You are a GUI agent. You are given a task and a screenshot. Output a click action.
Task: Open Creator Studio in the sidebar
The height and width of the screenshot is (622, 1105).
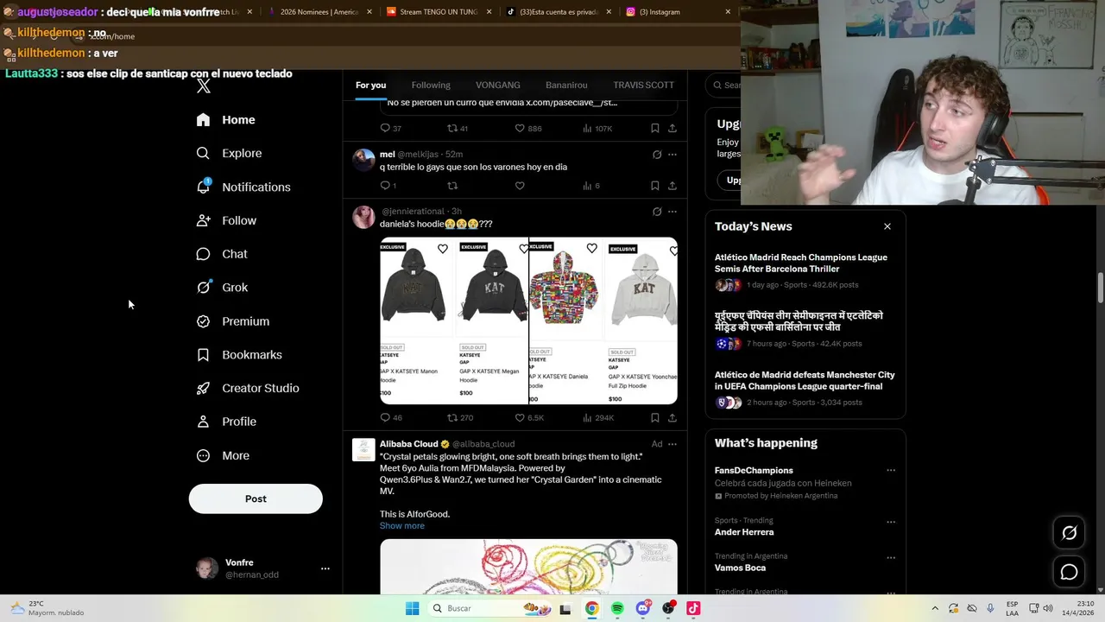coord(248,388)
